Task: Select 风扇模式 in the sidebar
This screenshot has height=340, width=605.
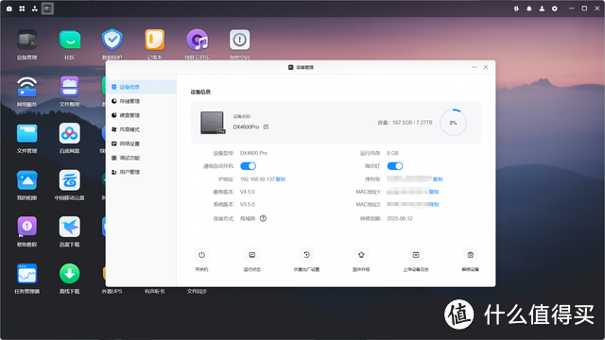Action: [x=141, y=129]
